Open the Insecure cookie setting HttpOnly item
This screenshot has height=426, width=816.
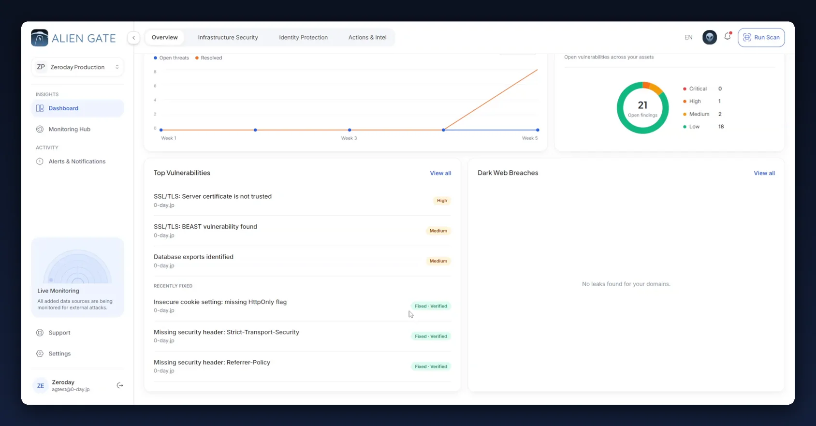tap(302, 306)
